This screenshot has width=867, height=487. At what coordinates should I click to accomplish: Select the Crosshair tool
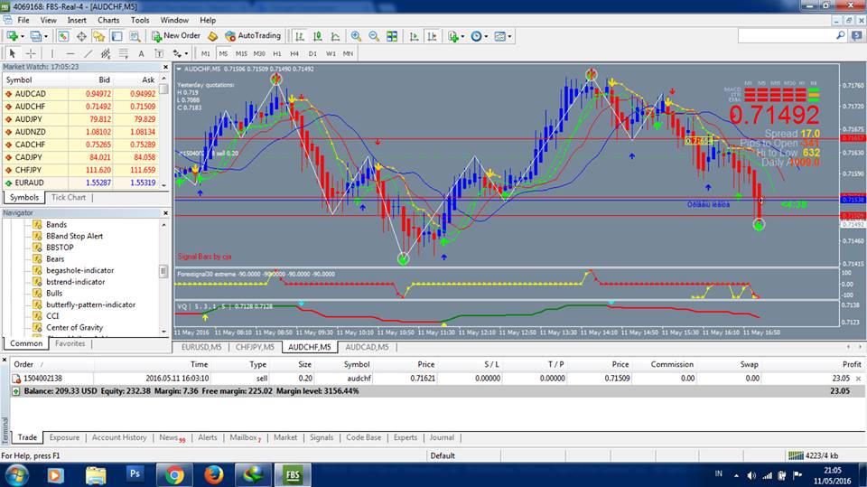[31, 53]
